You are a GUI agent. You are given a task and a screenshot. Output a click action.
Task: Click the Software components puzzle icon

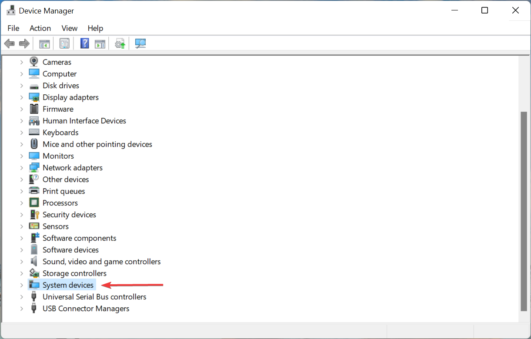point(34,238)
